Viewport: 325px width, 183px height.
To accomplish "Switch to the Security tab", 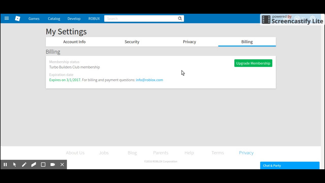I will pyautogui.click(x=132, y=42).
